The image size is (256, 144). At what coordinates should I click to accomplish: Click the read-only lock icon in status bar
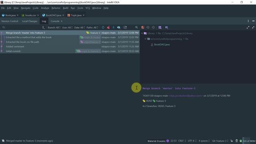coord(232,141)
